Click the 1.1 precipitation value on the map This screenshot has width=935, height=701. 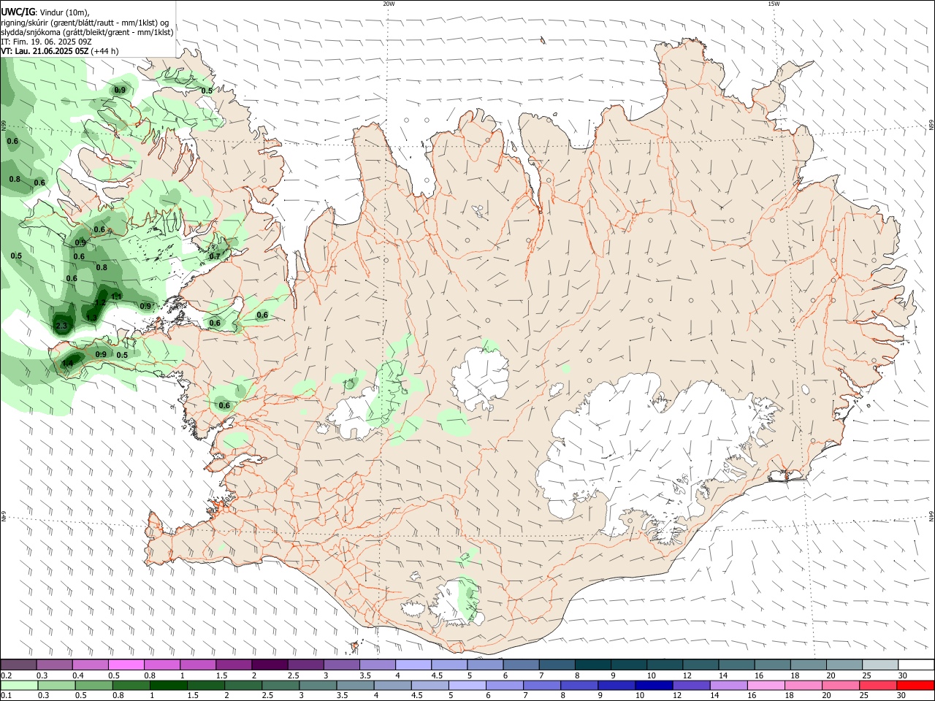[116, 296]
